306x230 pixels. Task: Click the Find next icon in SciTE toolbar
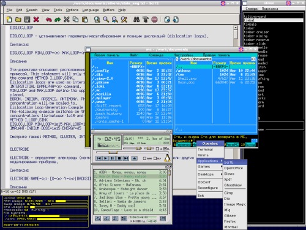click(115, 20)
